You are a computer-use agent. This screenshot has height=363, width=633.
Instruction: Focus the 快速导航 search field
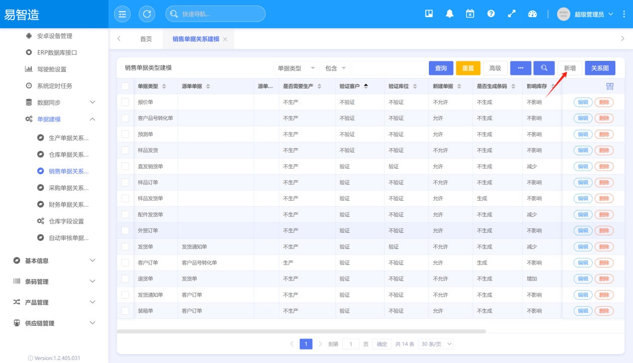tap(215, 14)
